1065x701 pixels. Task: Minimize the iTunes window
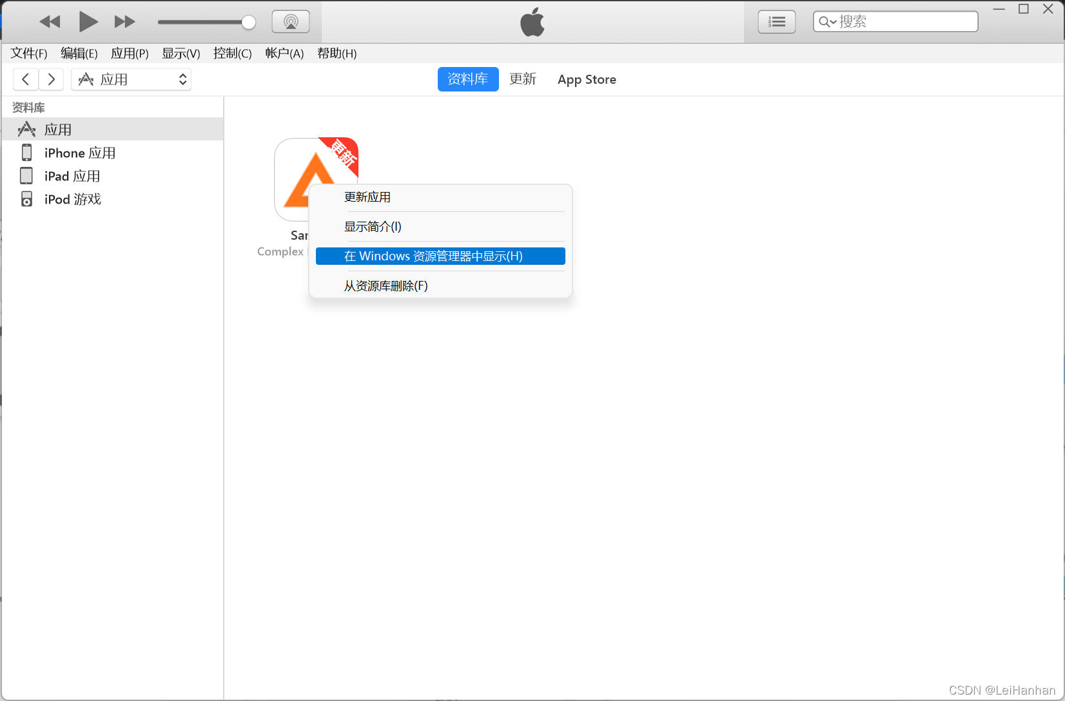[x=999, y=9]
